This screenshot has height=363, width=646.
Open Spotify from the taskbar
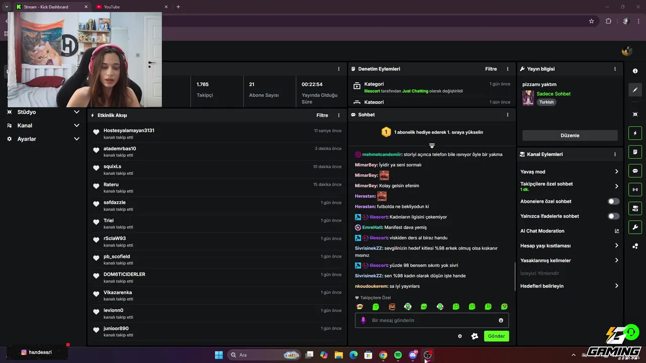point(398,355)
